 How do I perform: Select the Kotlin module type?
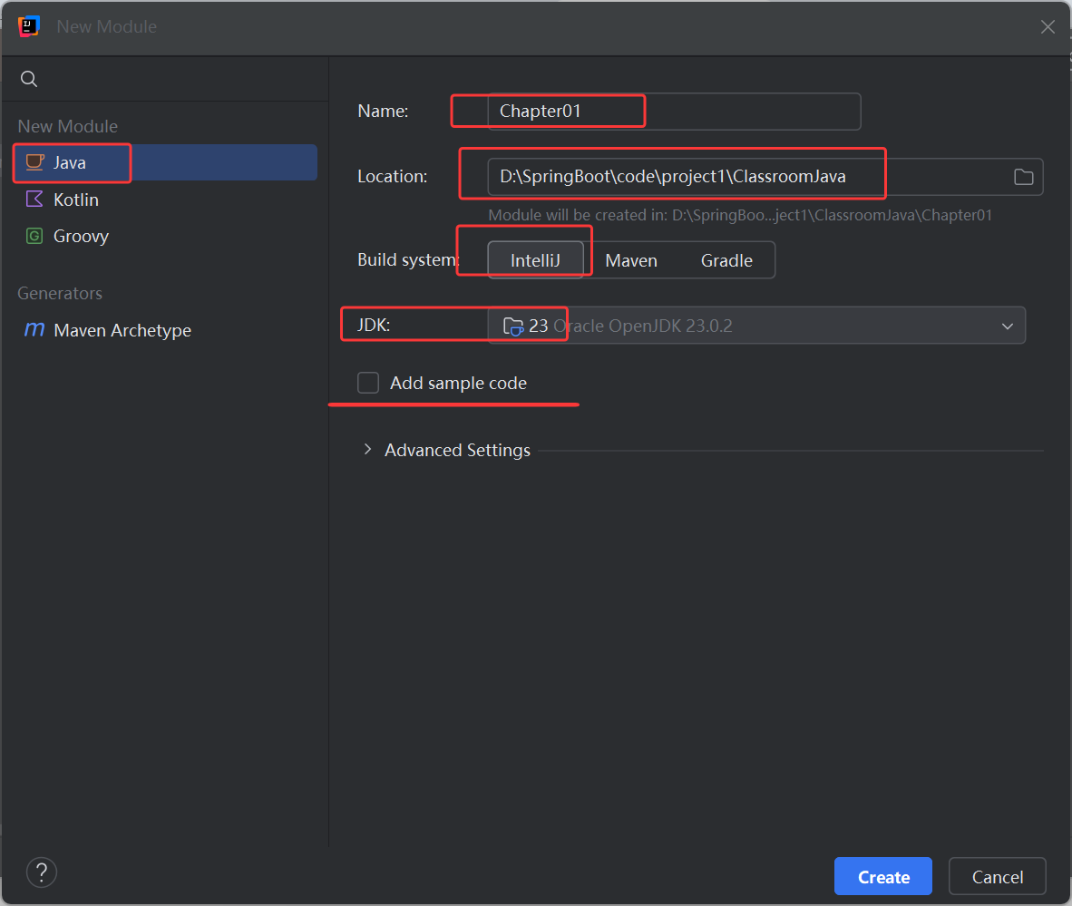point(165,200)
